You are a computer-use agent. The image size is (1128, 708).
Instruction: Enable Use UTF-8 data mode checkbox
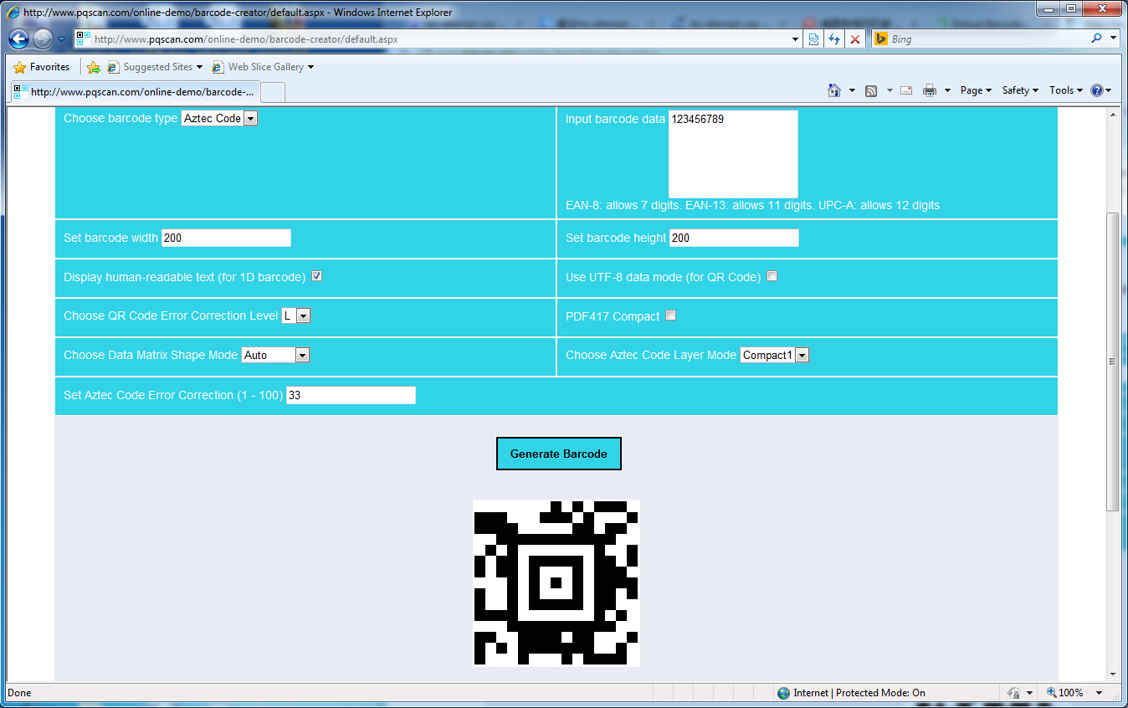click(x=772, y=276)
